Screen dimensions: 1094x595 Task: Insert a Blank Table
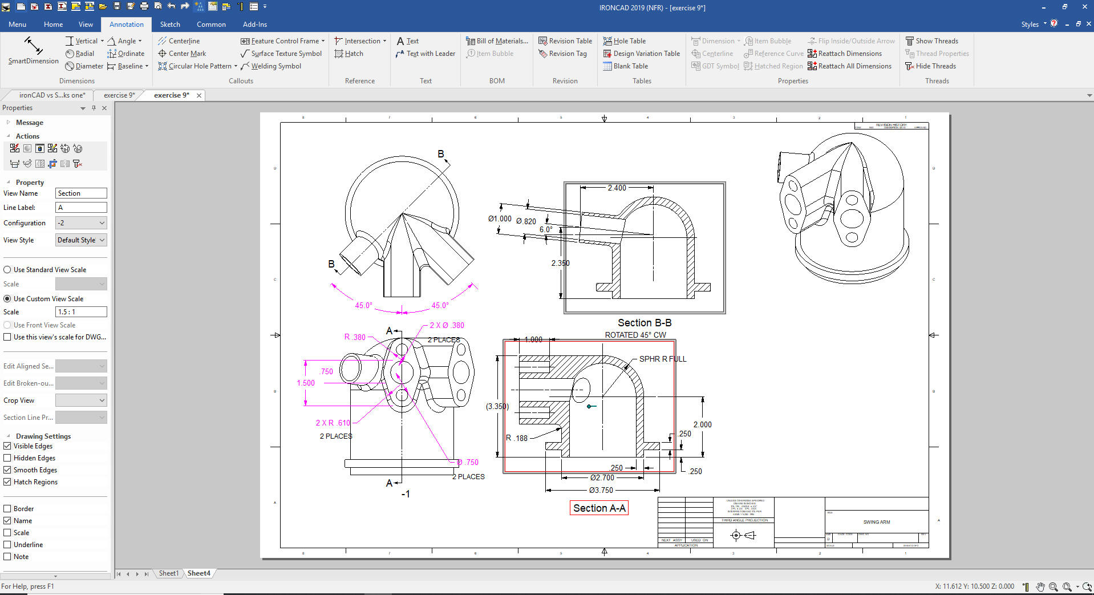pyautogui.click(x=626, y=66)
